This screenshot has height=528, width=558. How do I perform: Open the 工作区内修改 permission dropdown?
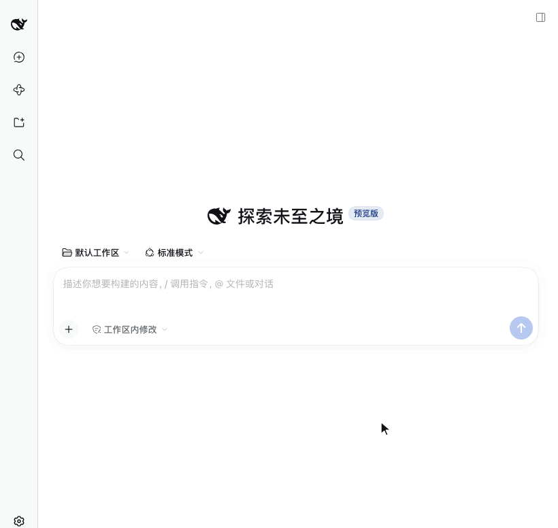(130, 329)
